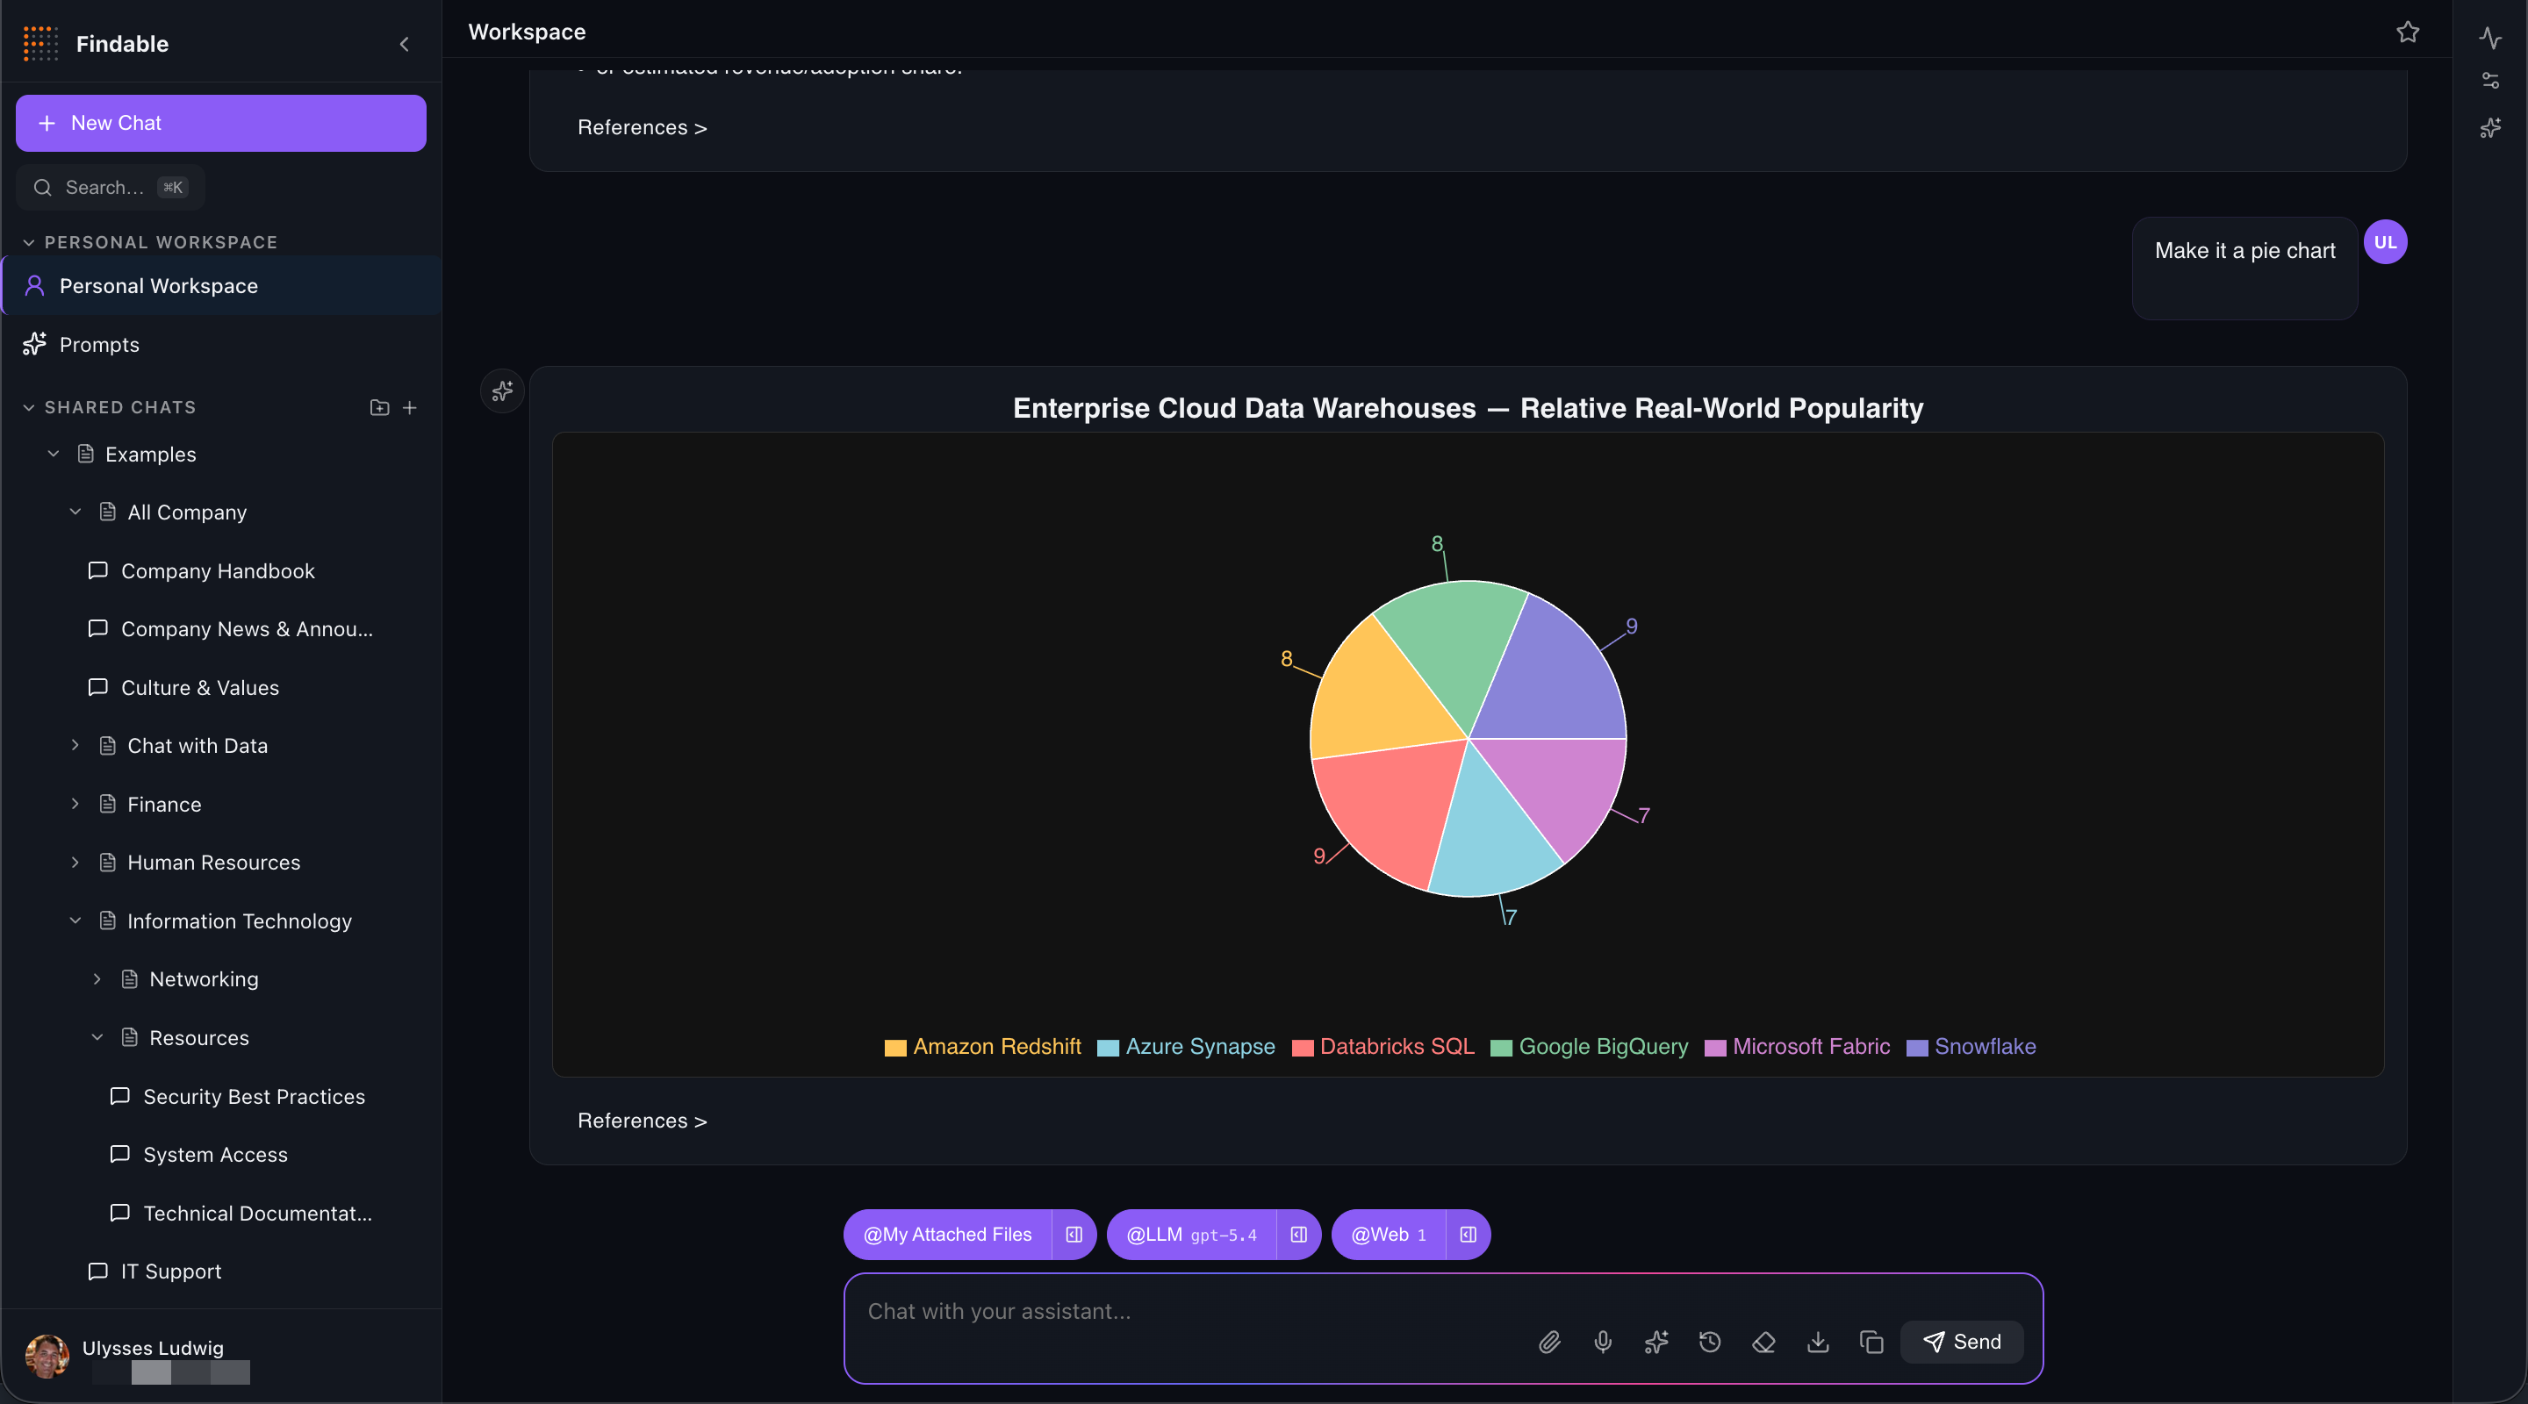
Task: Click the assistant sparkle icon beside the chart
Action: 502,391
